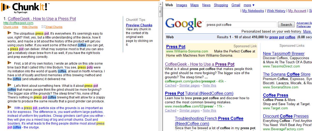This screenshot has width=312, height=131.
Task: Click the Preview Chunks tip link
Action: coord(139,25)
